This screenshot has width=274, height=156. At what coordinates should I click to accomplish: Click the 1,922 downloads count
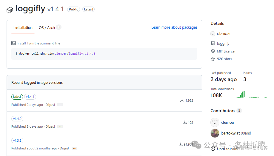[x=189, y=101]
